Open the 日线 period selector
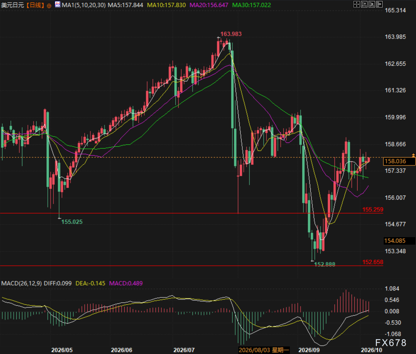Screen dimensions: 416x354 [x=35, y=5]
